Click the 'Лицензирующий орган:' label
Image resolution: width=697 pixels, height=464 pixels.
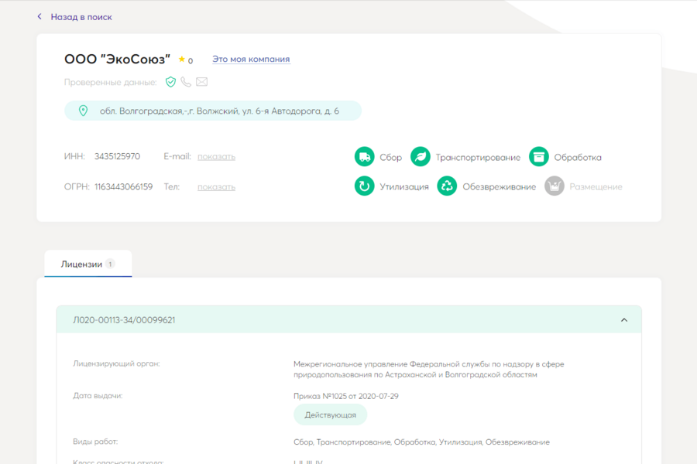point(116,363)
